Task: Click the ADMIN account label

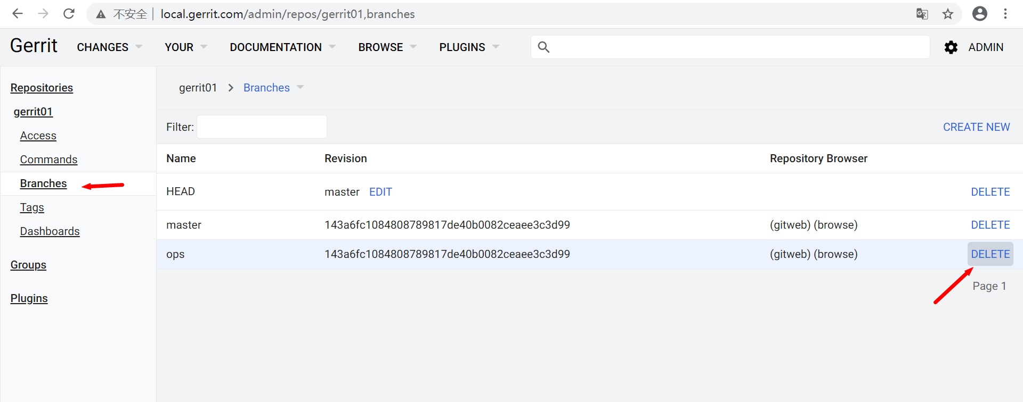Action: click(986, 47)
